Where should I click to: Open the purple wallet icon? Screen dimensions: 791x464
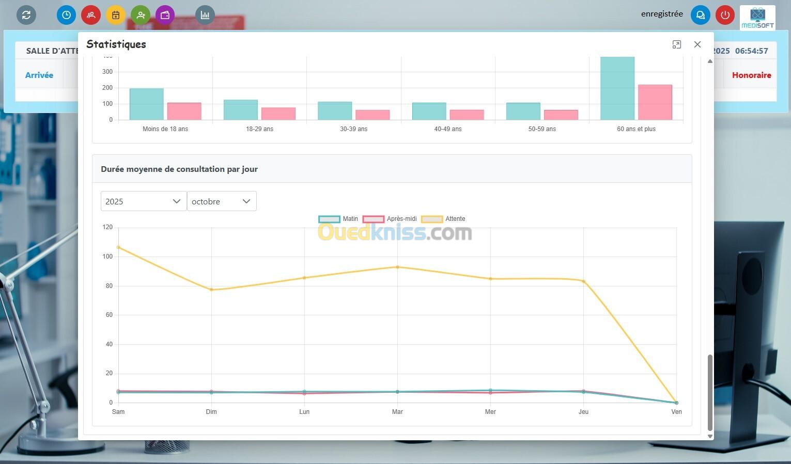(165, 15)
